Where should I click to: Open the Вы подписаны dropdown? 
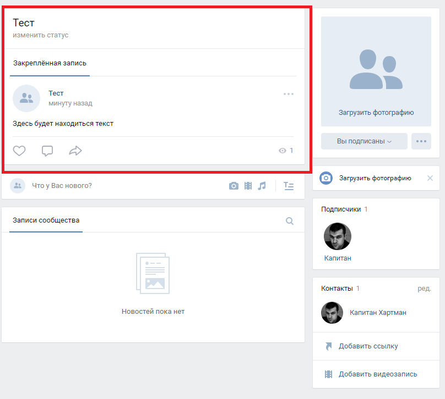(364, 141)
